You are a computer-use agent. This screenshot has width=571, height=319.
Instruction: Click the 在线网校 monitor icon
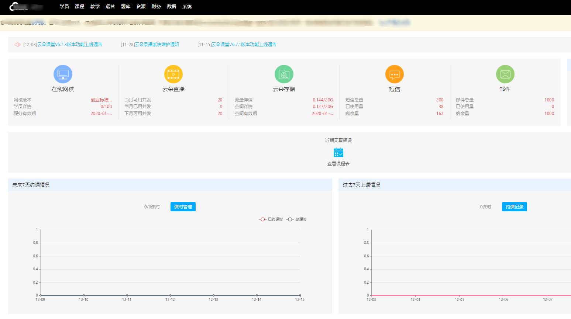point(63,74)
